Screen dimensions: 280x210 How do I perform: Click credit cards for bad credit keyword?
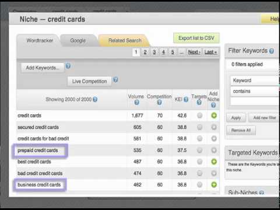pyautogui.click(x=43, y=139)
